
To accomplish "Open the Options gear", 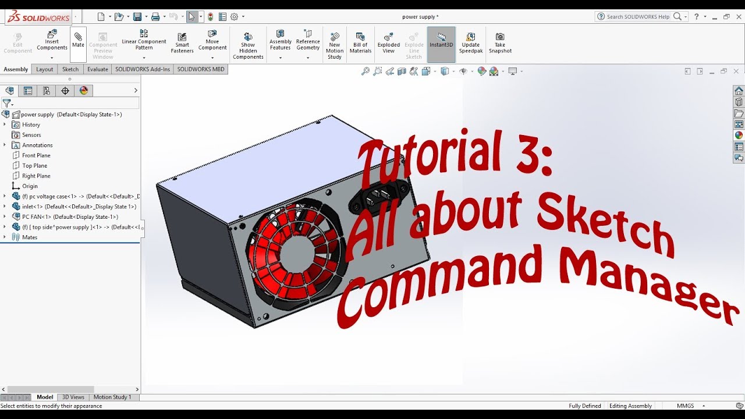I will tap(234, 17).
